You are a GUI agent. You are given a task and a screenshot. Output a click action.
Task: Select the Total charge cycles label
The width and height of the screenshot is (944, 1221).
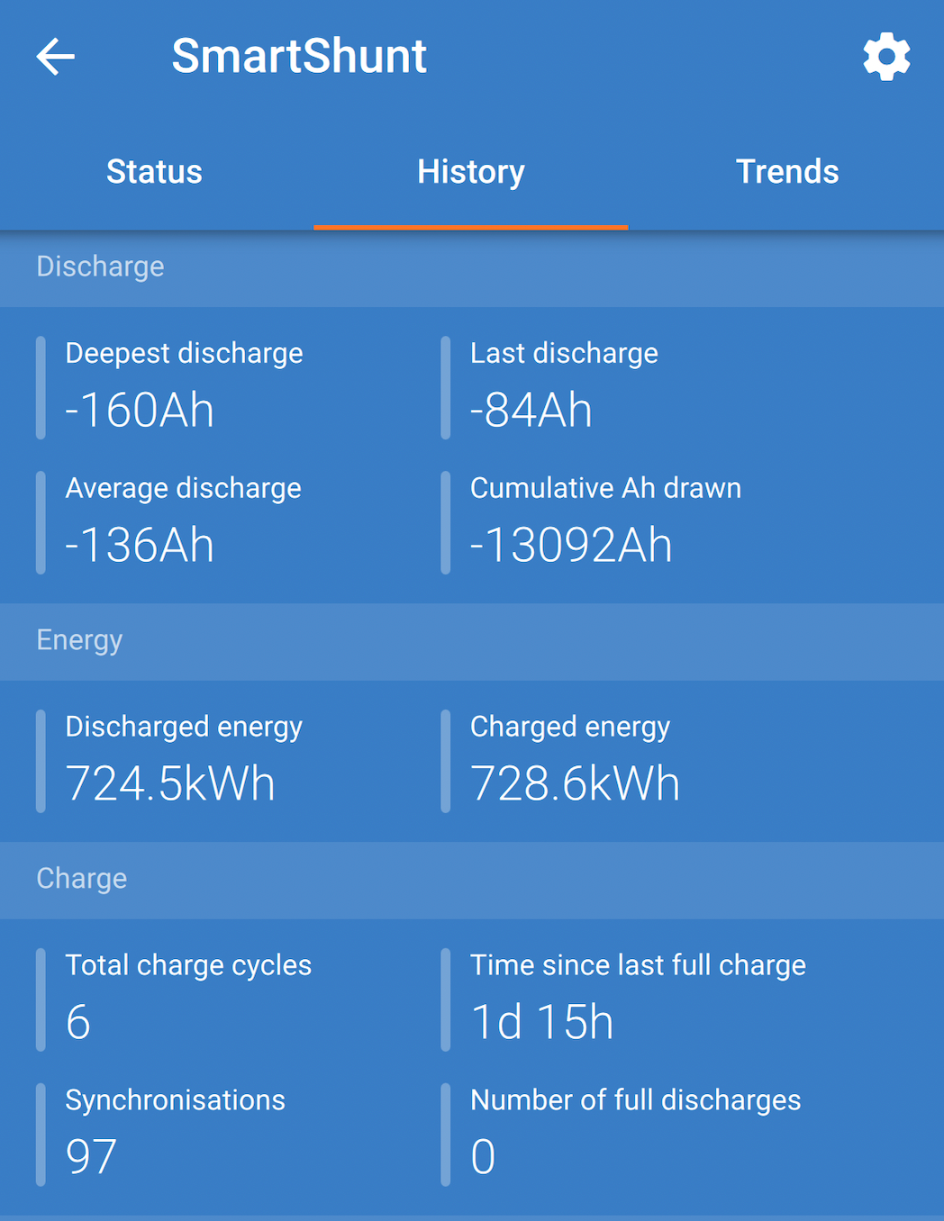[188, 965]
